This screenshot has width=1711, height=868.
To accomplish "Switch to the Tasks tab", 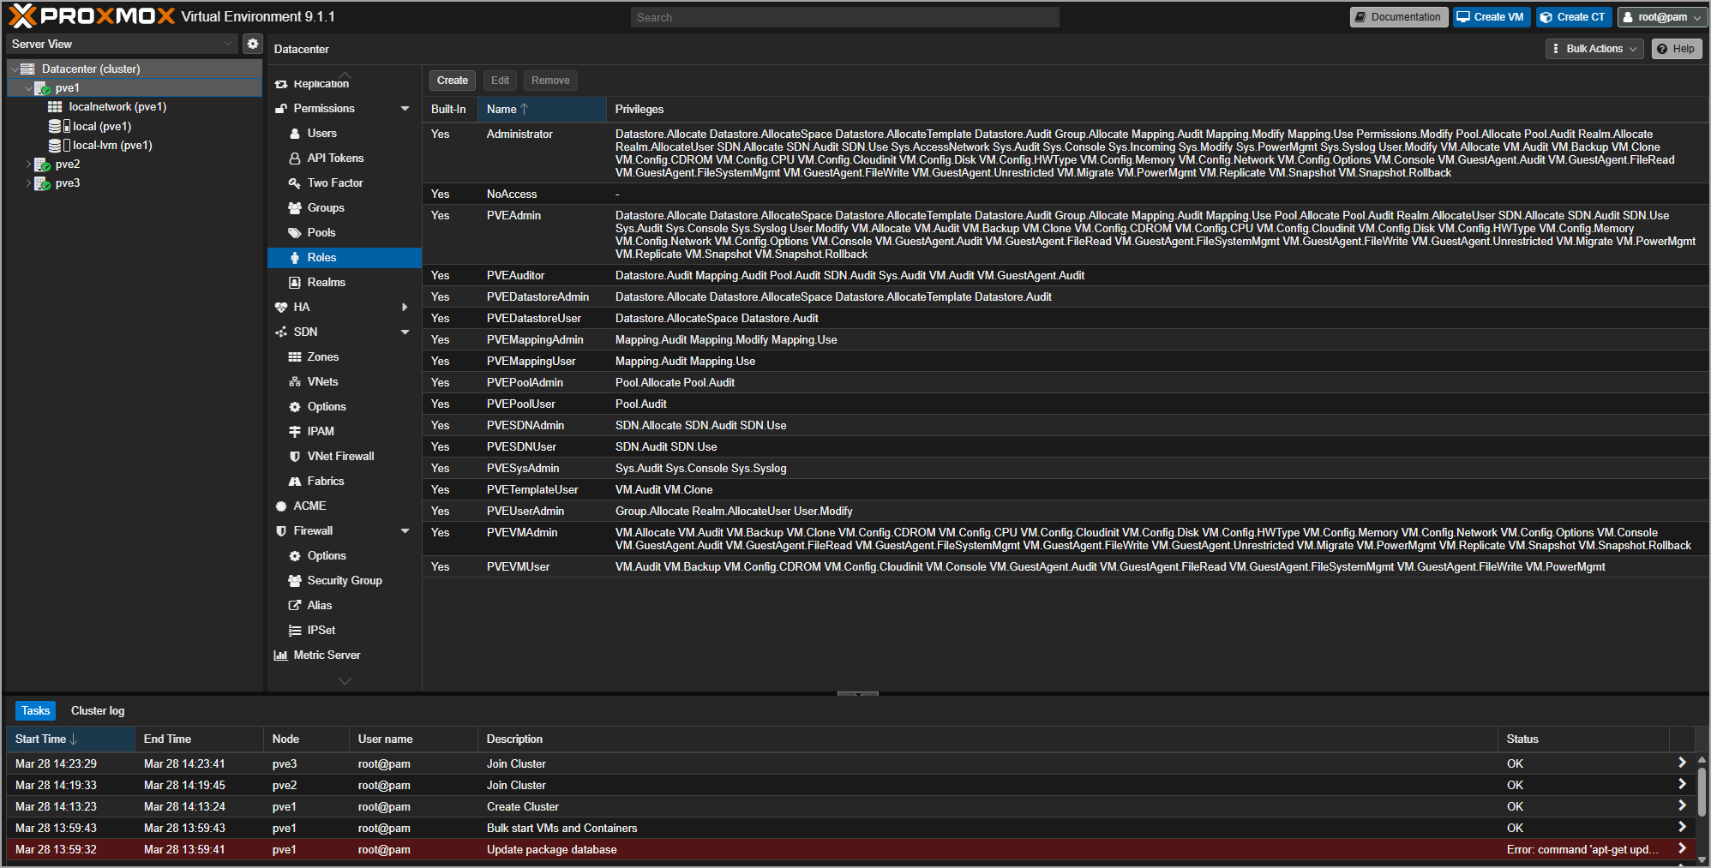I will point(36,710).
